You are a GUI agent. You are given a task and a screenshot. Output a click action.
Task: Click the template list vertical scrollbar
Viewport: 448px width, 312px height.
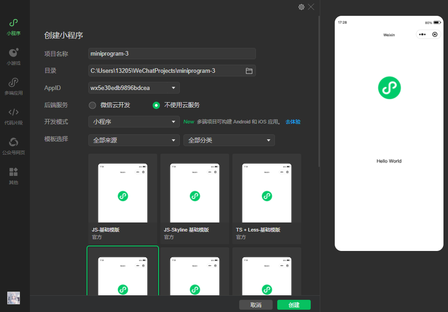pyautogui.click(x=319, y=91)
